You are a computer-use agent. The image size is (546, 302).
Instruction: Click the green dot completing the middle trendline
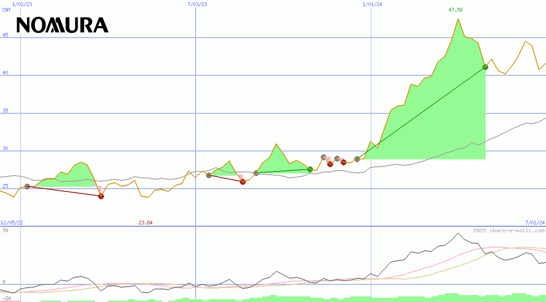310,169
